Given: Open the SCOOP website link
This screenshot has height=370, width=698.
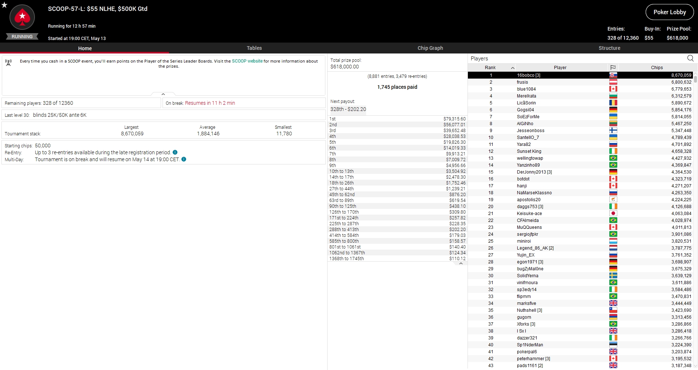Looking at the screenshot, I should [247, 61].
